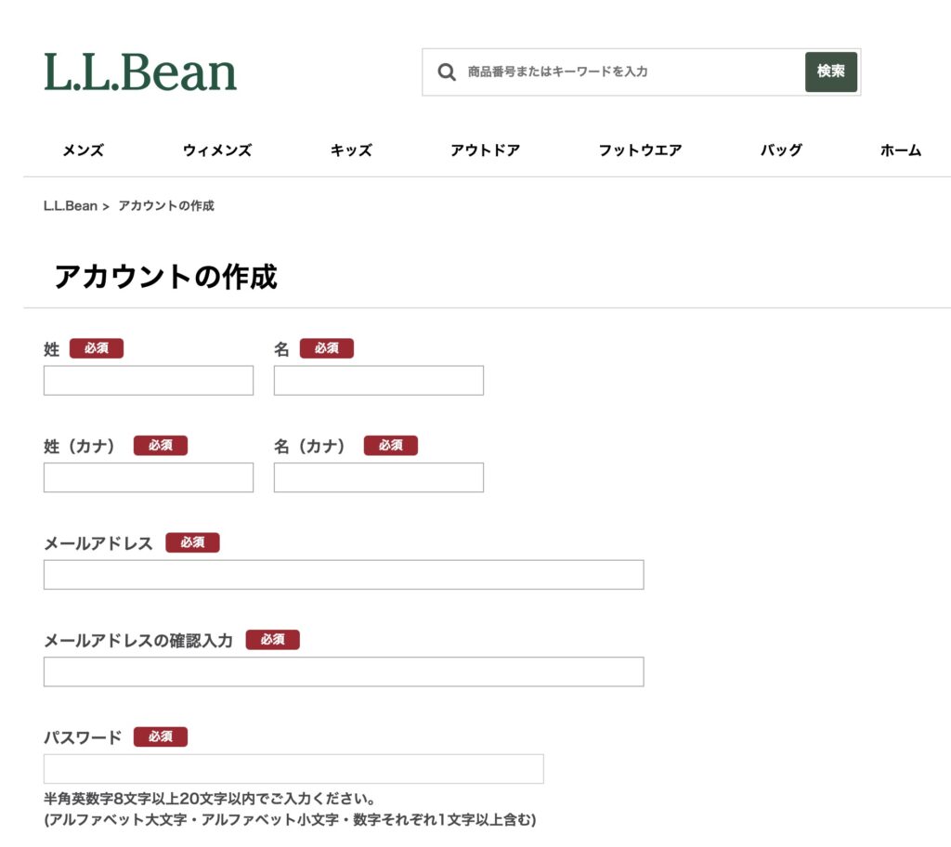The height and width of the screenshot is (847, 951).
Task: Click the L.L.Bean breadcrumb link
Action: tap(72, 205)
